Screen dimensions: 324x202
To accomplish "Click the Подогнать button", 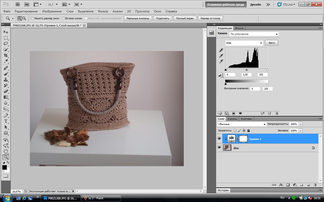I will tap(163, 18).
